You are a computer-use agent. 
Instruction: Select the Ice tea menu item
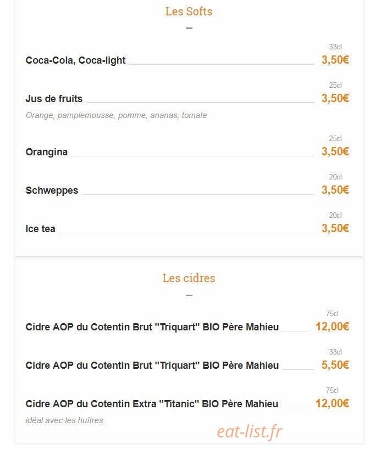point(40,229)
